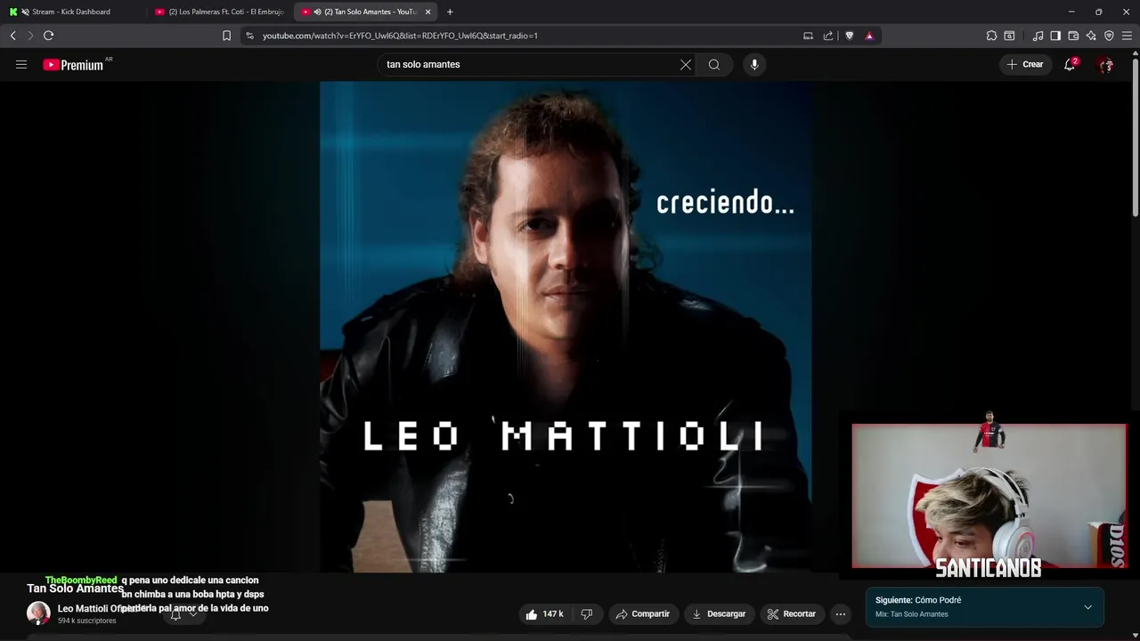This screenshot has width=1140, height=641.
Task: Click the magnifier search button
Action: [714, 64]
